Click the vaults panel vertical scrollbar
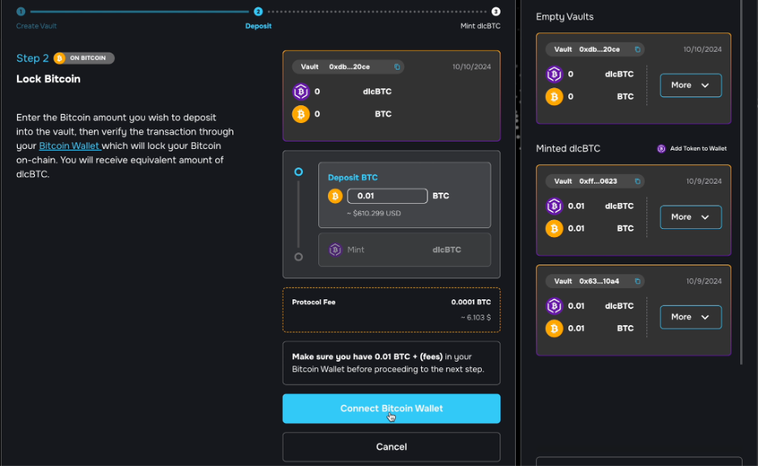 [x=741, y=182]
